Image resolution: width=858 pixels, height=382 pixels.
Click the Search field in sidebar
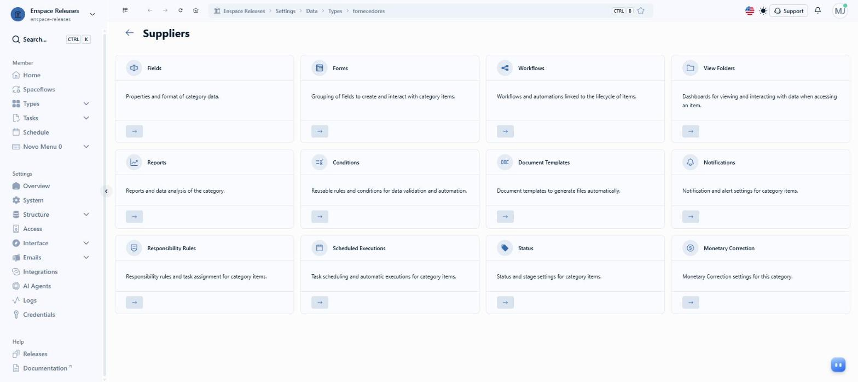51,39
